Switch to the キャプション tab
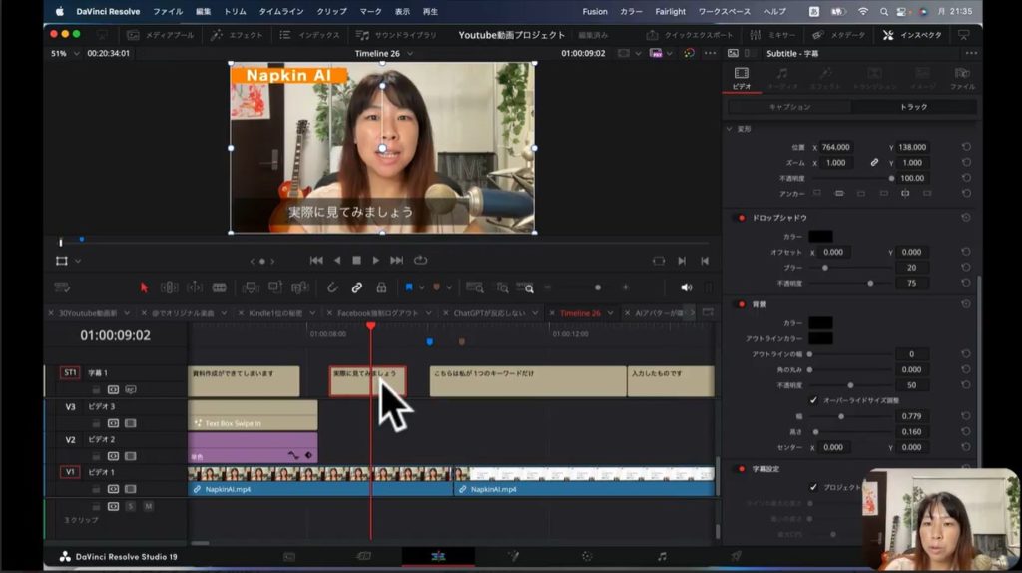Screen dimensions: 1022x573 tap(789, 107)
